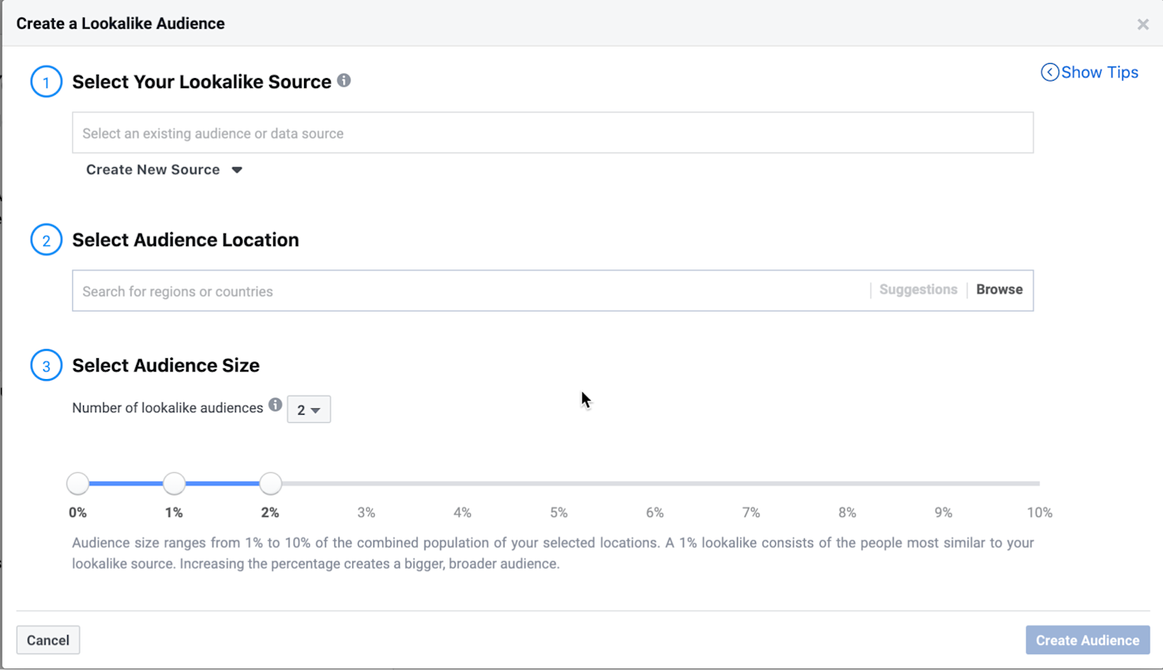Click the 5% label under the slider
The width and height of the screenshot is (1163, 670).
[x=559, y=513]
